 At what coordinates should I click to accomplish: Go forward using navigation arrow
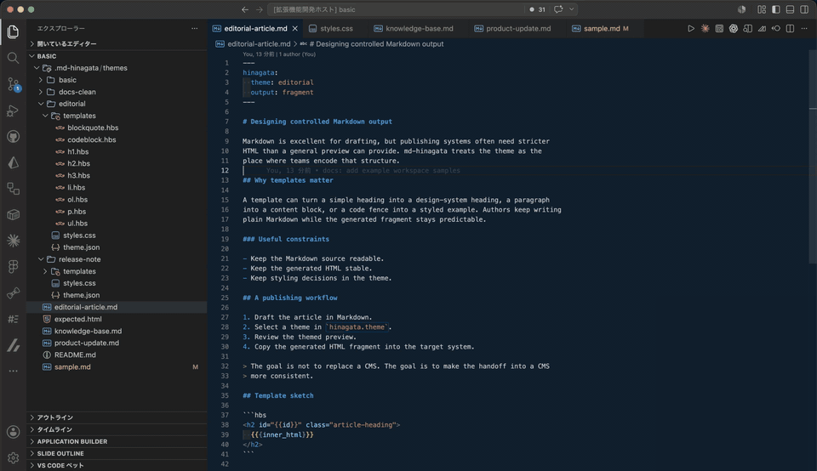click(x=259, y=9)
